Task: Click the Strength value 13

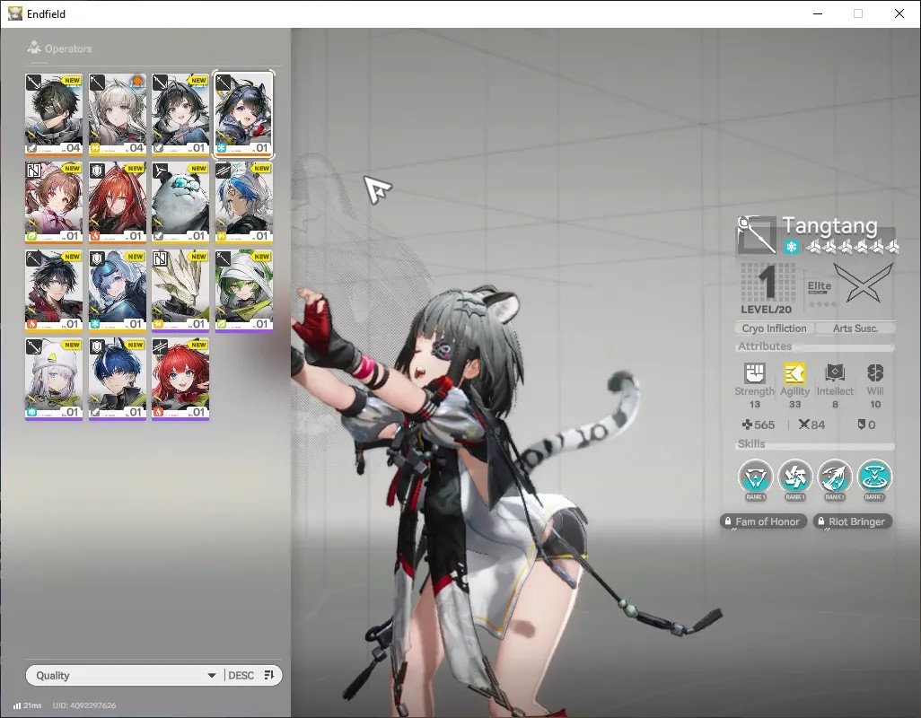Action: point(755,404)
